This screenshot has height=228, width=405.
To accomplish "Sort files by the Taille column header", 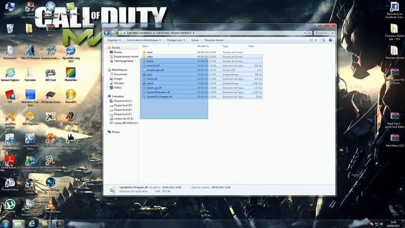I will [x=251, y=46].
